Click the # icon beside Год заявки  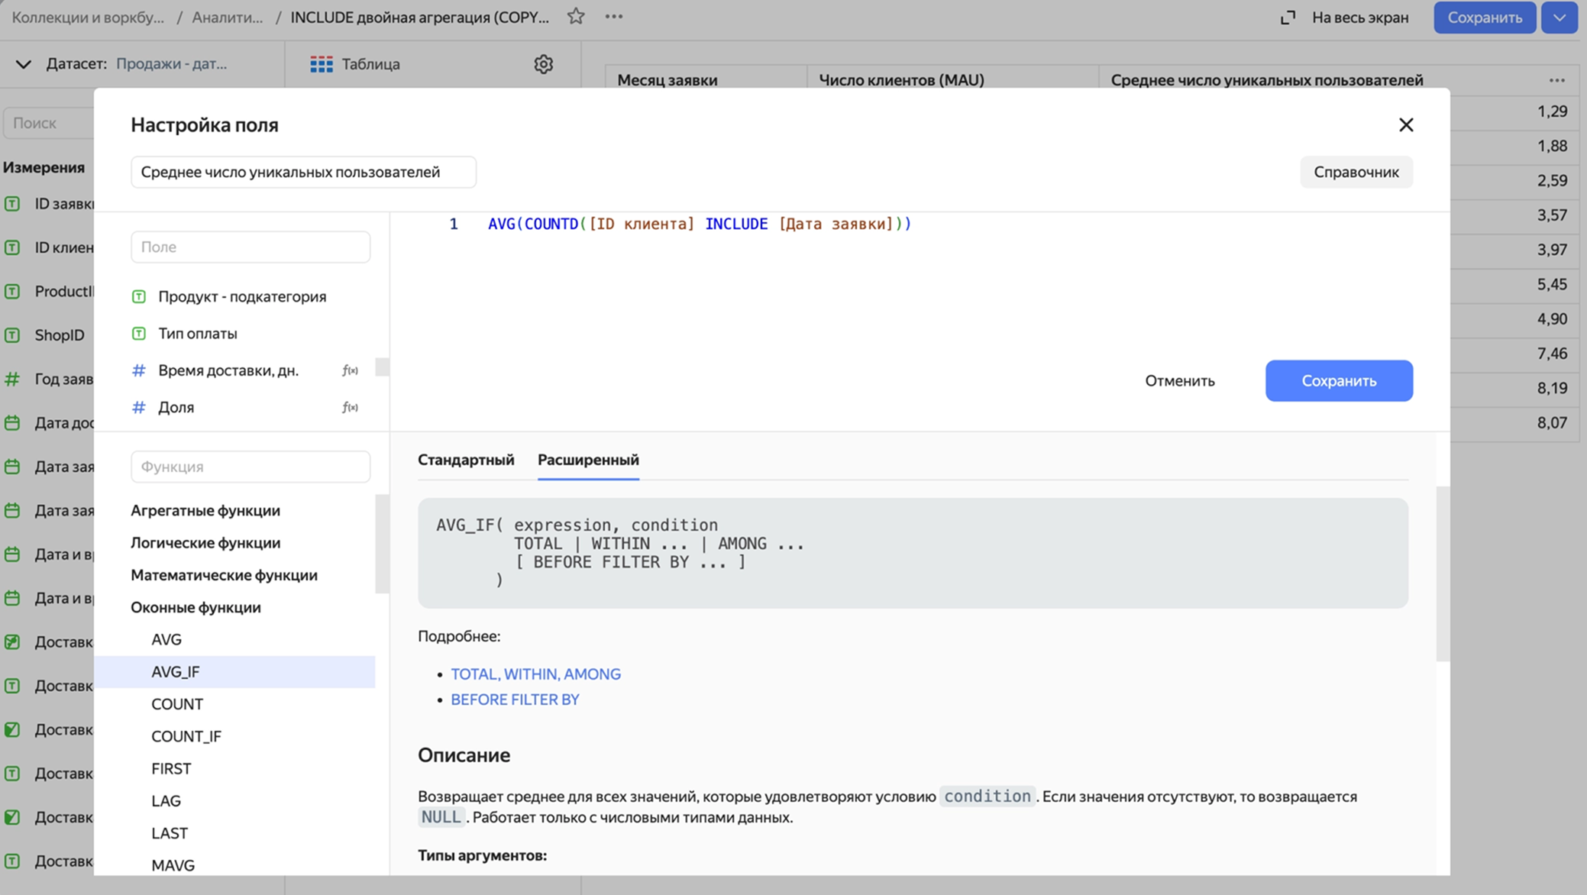click(12, 378)
